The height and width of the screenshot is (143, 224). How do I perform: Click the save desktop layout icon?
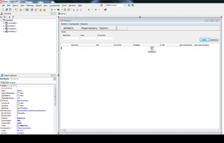pos(129,5)
